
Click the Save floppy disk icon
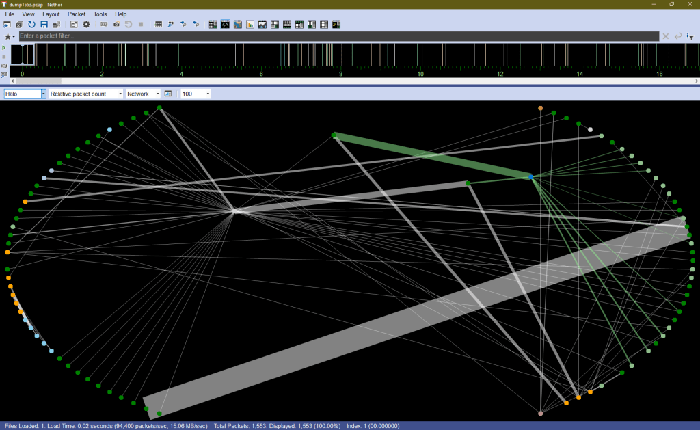[44, 25]
